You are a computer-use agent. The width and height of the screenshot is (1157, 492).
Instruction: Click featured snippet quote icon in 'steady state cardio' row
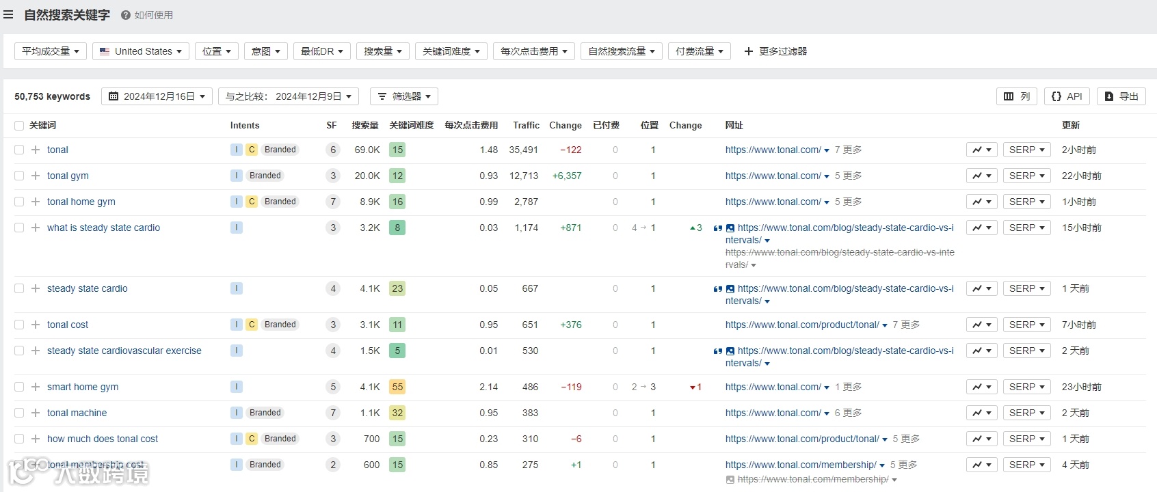click(x=718, y=289)
